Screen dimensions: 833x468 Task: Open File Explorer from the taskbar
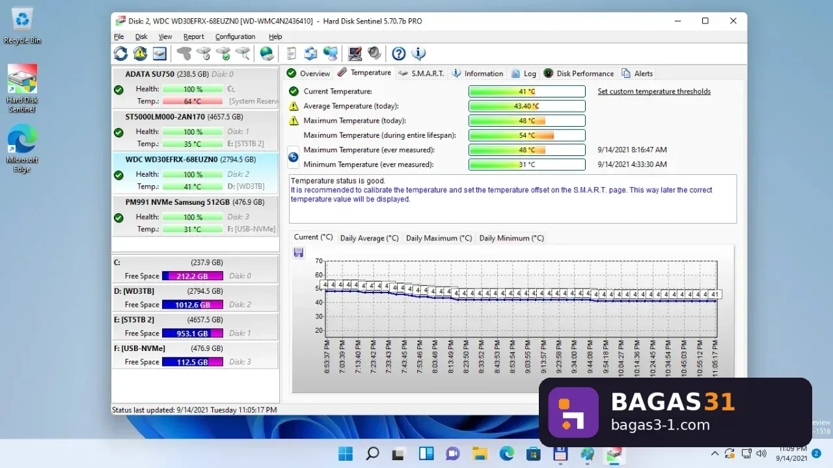(x=480, y=453)
